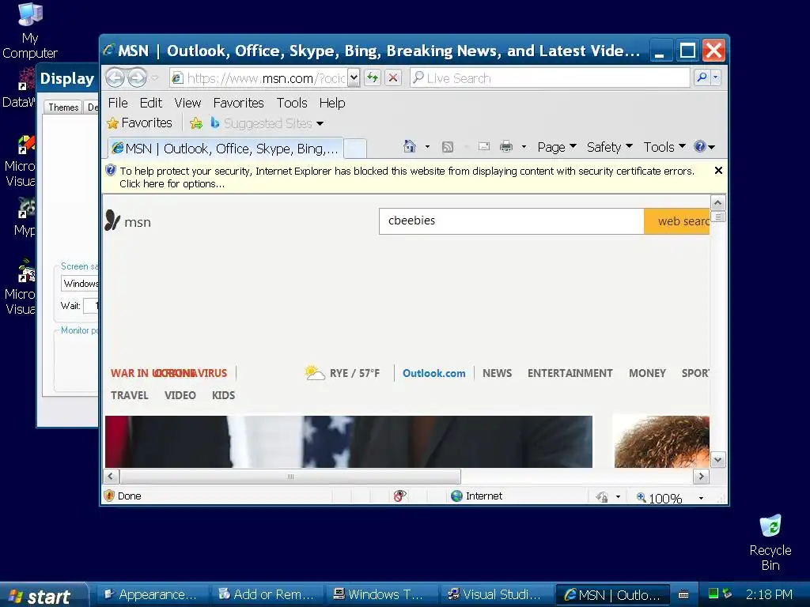Switch to Themes tab in Display window
Screen dimensions: 810x607
coord(63,107)
